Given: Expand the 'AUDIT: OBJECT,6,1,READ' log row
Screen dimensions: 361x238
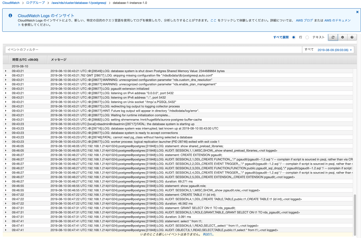Looking at the screenshot, I should (6, 230).
